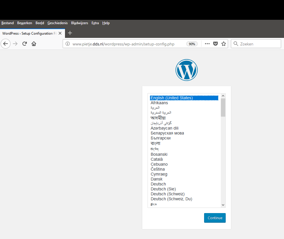Select Беларуская мова language
The image size is (284, 239).
click(184, 133)
